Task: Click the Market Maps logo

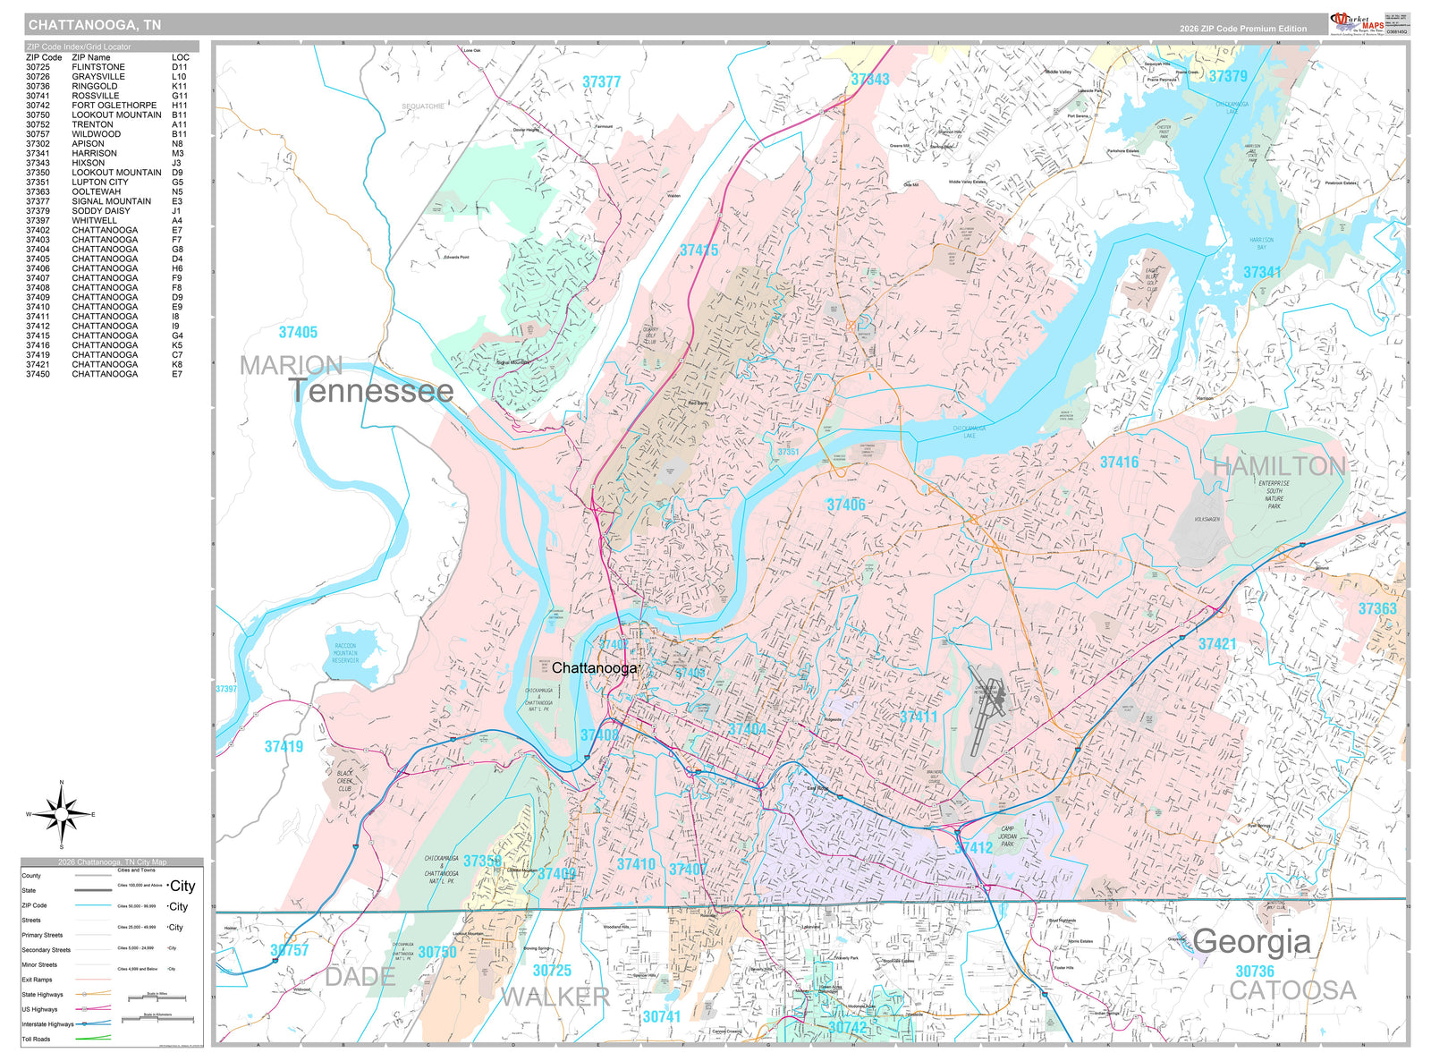Action: click(x=1358, y=23)
